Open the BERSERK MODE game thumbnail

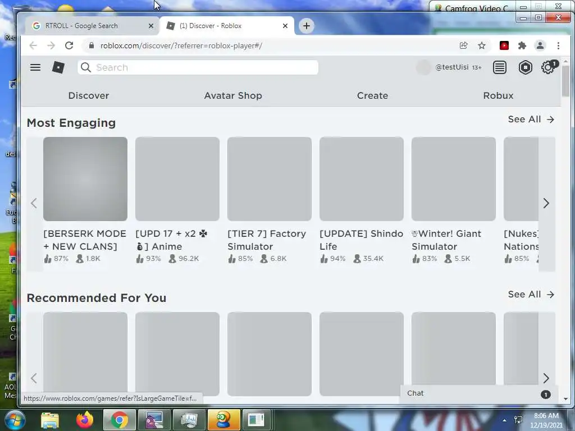(x=85, y=179)
